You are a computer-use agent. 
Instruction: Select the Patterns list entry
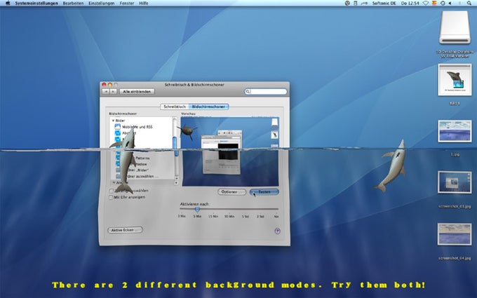(x=142, y=158)
